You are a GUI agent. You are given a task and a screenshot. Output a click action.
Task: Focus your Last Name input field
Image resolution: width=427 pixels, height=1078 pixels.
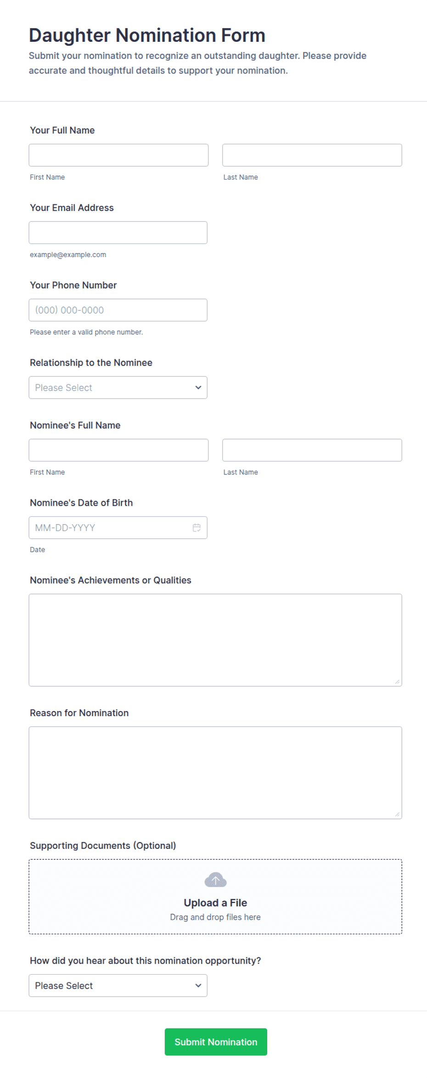[312, 155]
